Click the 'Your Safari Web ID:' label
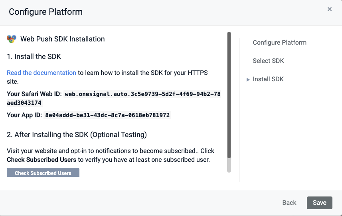 point(34,94)
